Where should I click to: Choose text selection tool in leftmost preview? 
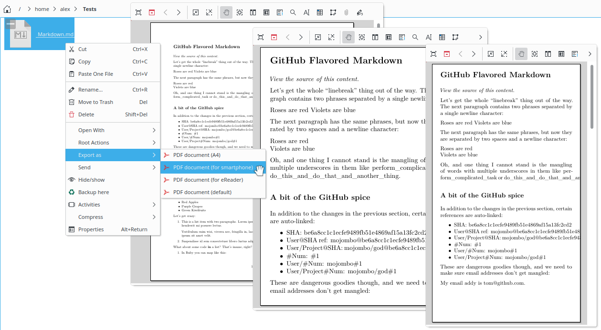click(306, 12)
